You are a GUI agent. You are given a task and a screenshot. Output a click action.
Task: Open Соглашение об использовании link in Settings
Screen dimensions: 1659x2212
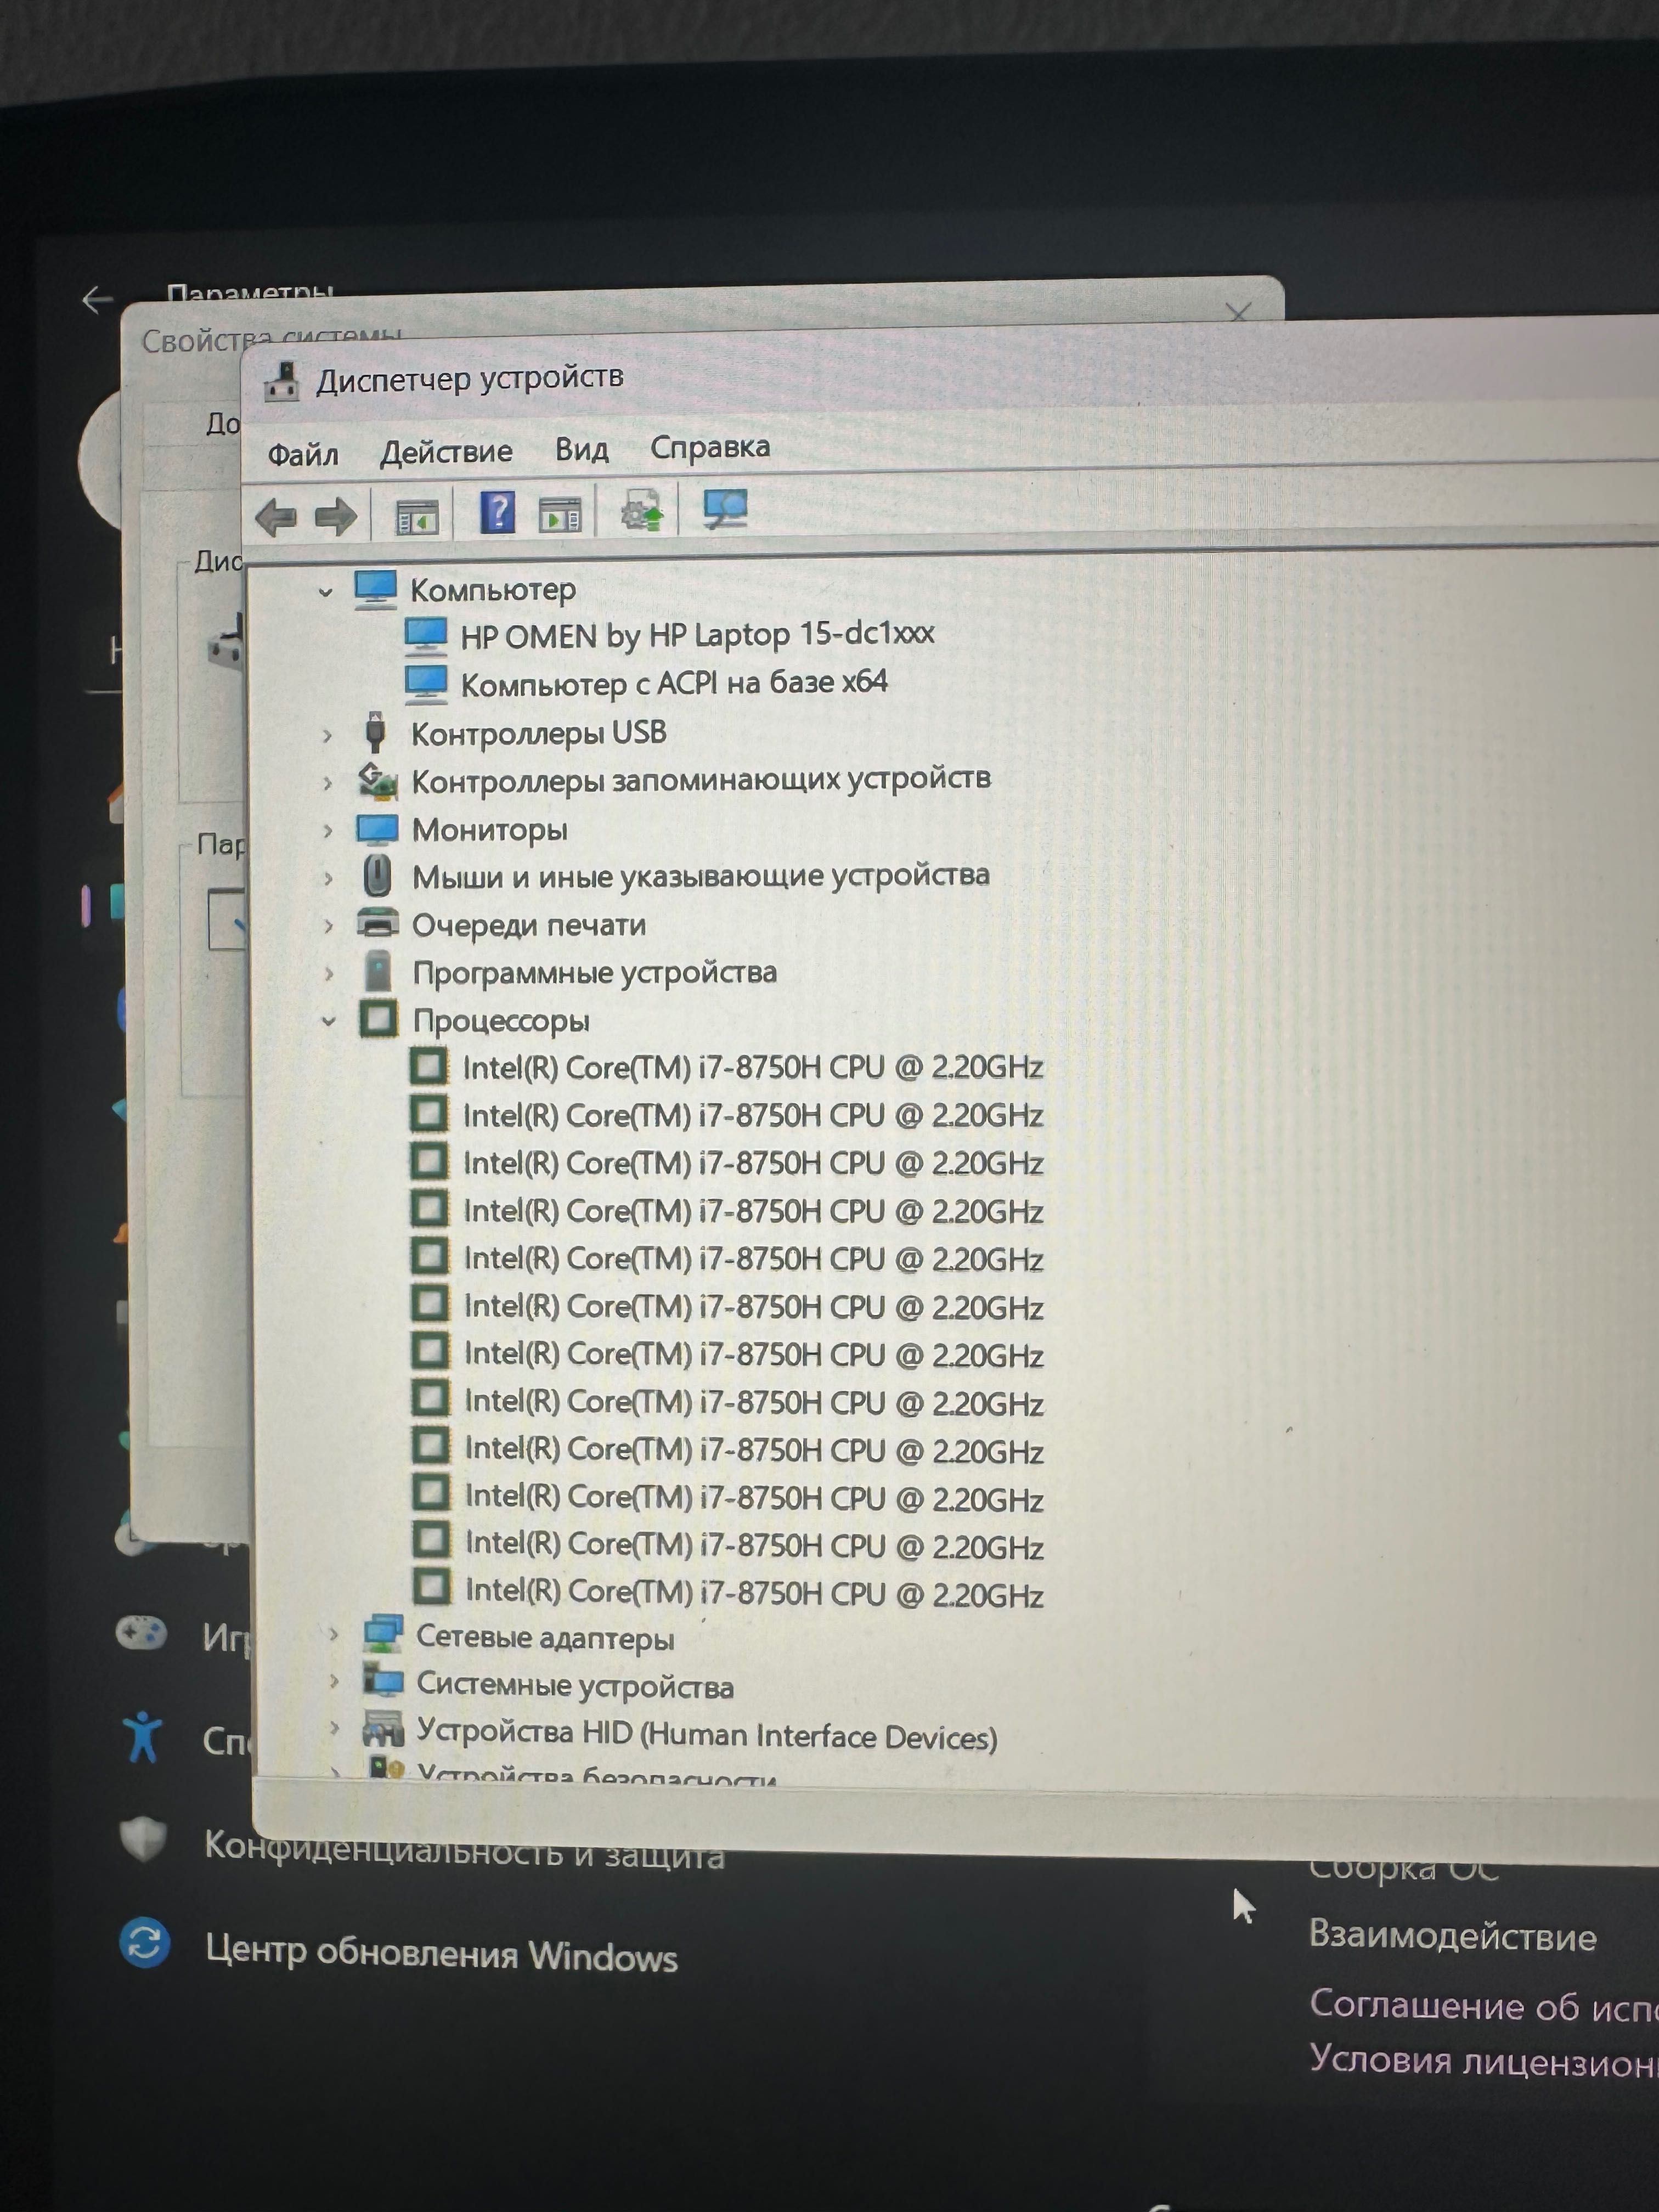click(1484, 2006)
